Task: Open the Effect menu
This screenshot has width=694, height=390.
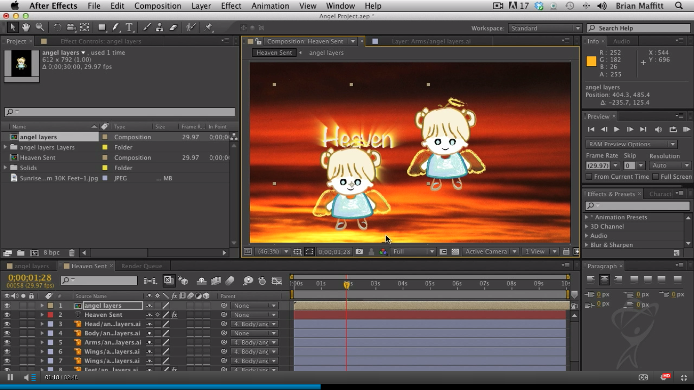Action: click(231, 6)
